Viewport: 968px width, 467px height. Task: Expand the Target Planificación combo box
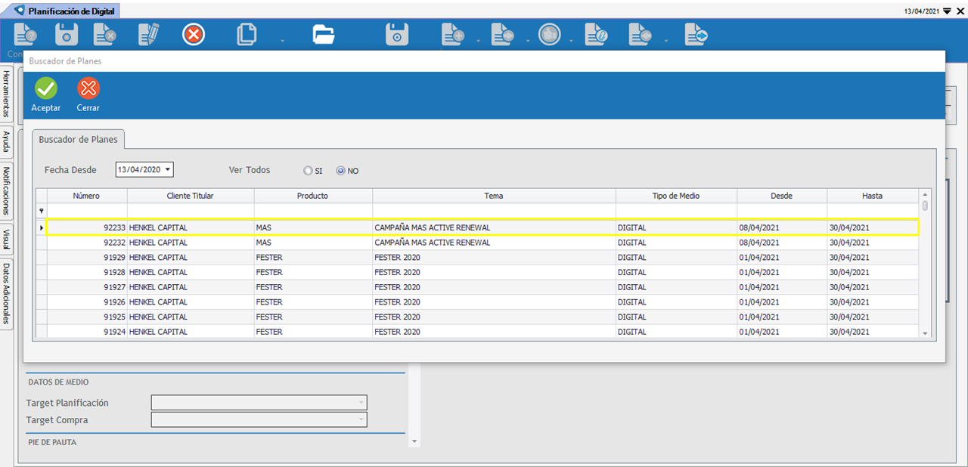(x=361, y=403)
